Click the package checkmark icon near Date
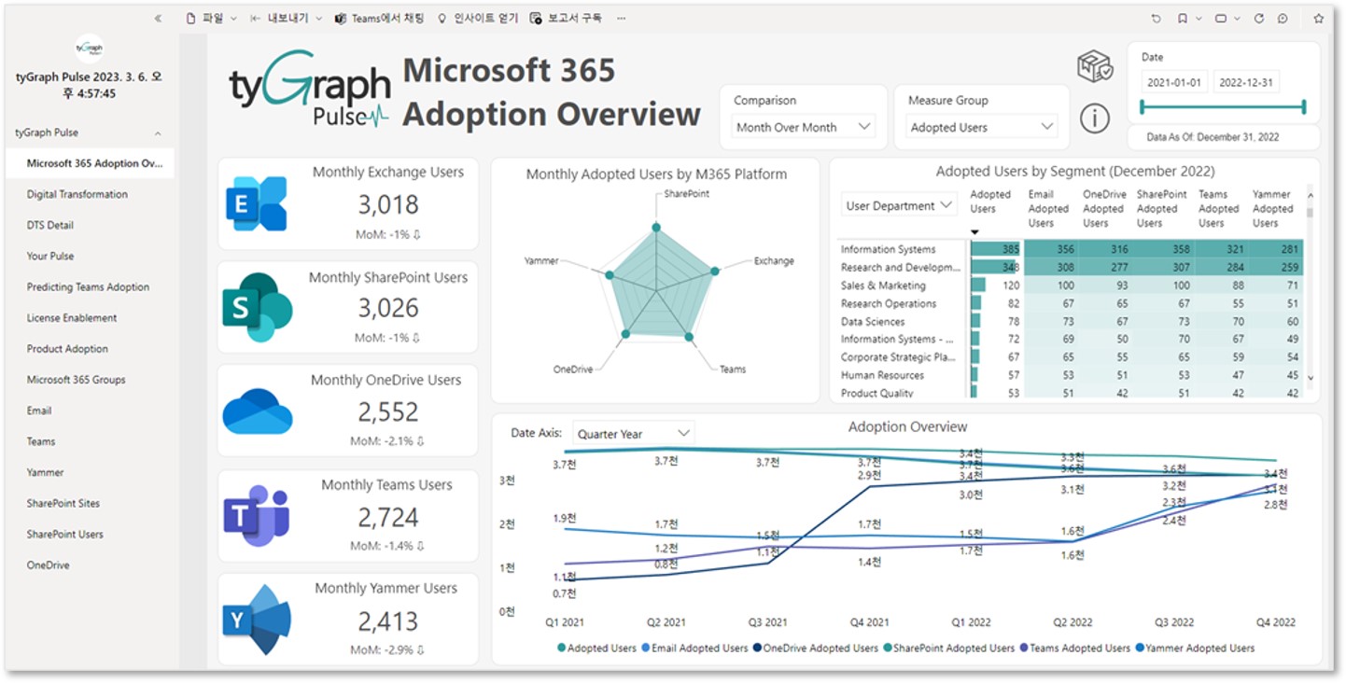1346x683 pixels. click(1095, 67)
